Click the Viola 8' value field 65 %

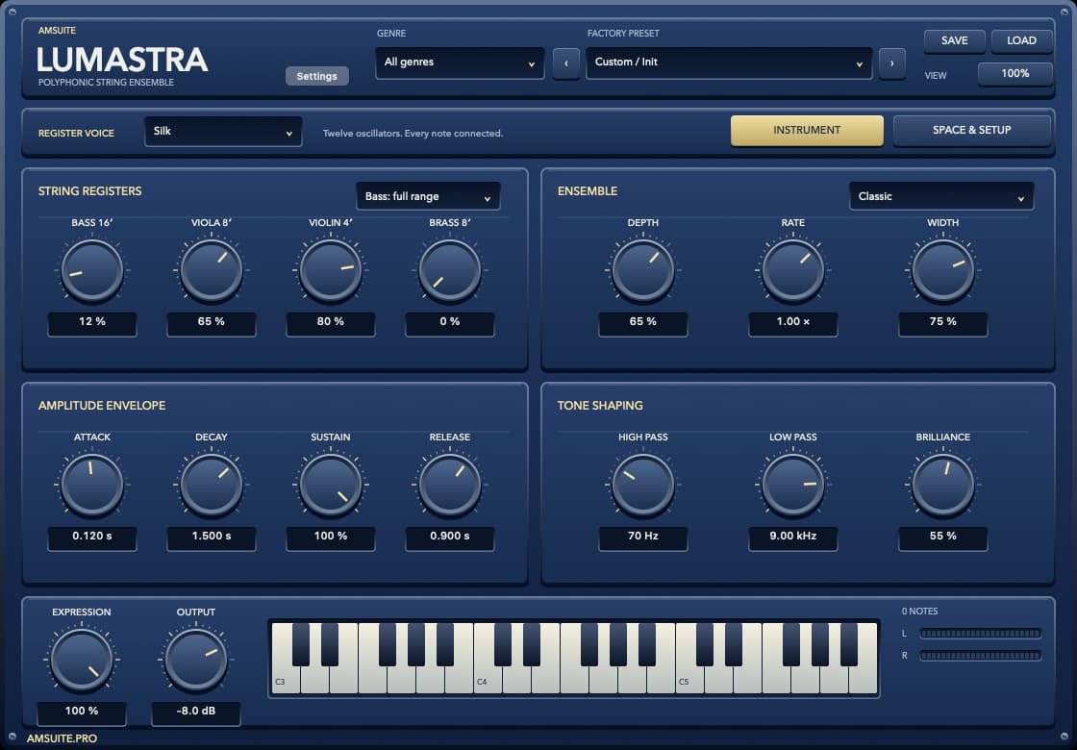click(211, 323)
